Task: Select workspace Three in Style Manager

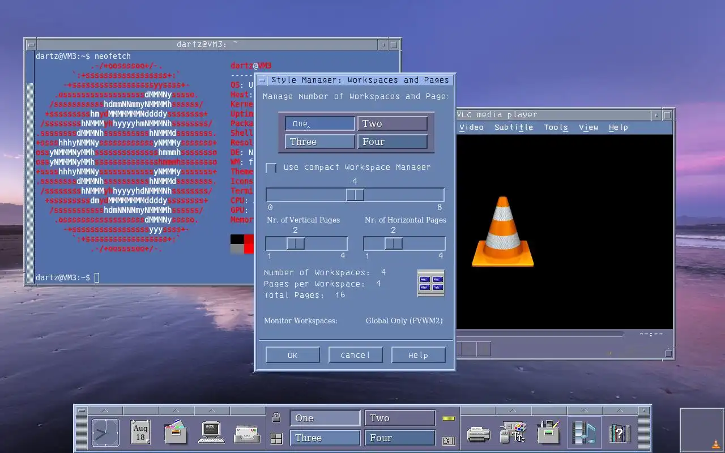Action: pos(320,142)
